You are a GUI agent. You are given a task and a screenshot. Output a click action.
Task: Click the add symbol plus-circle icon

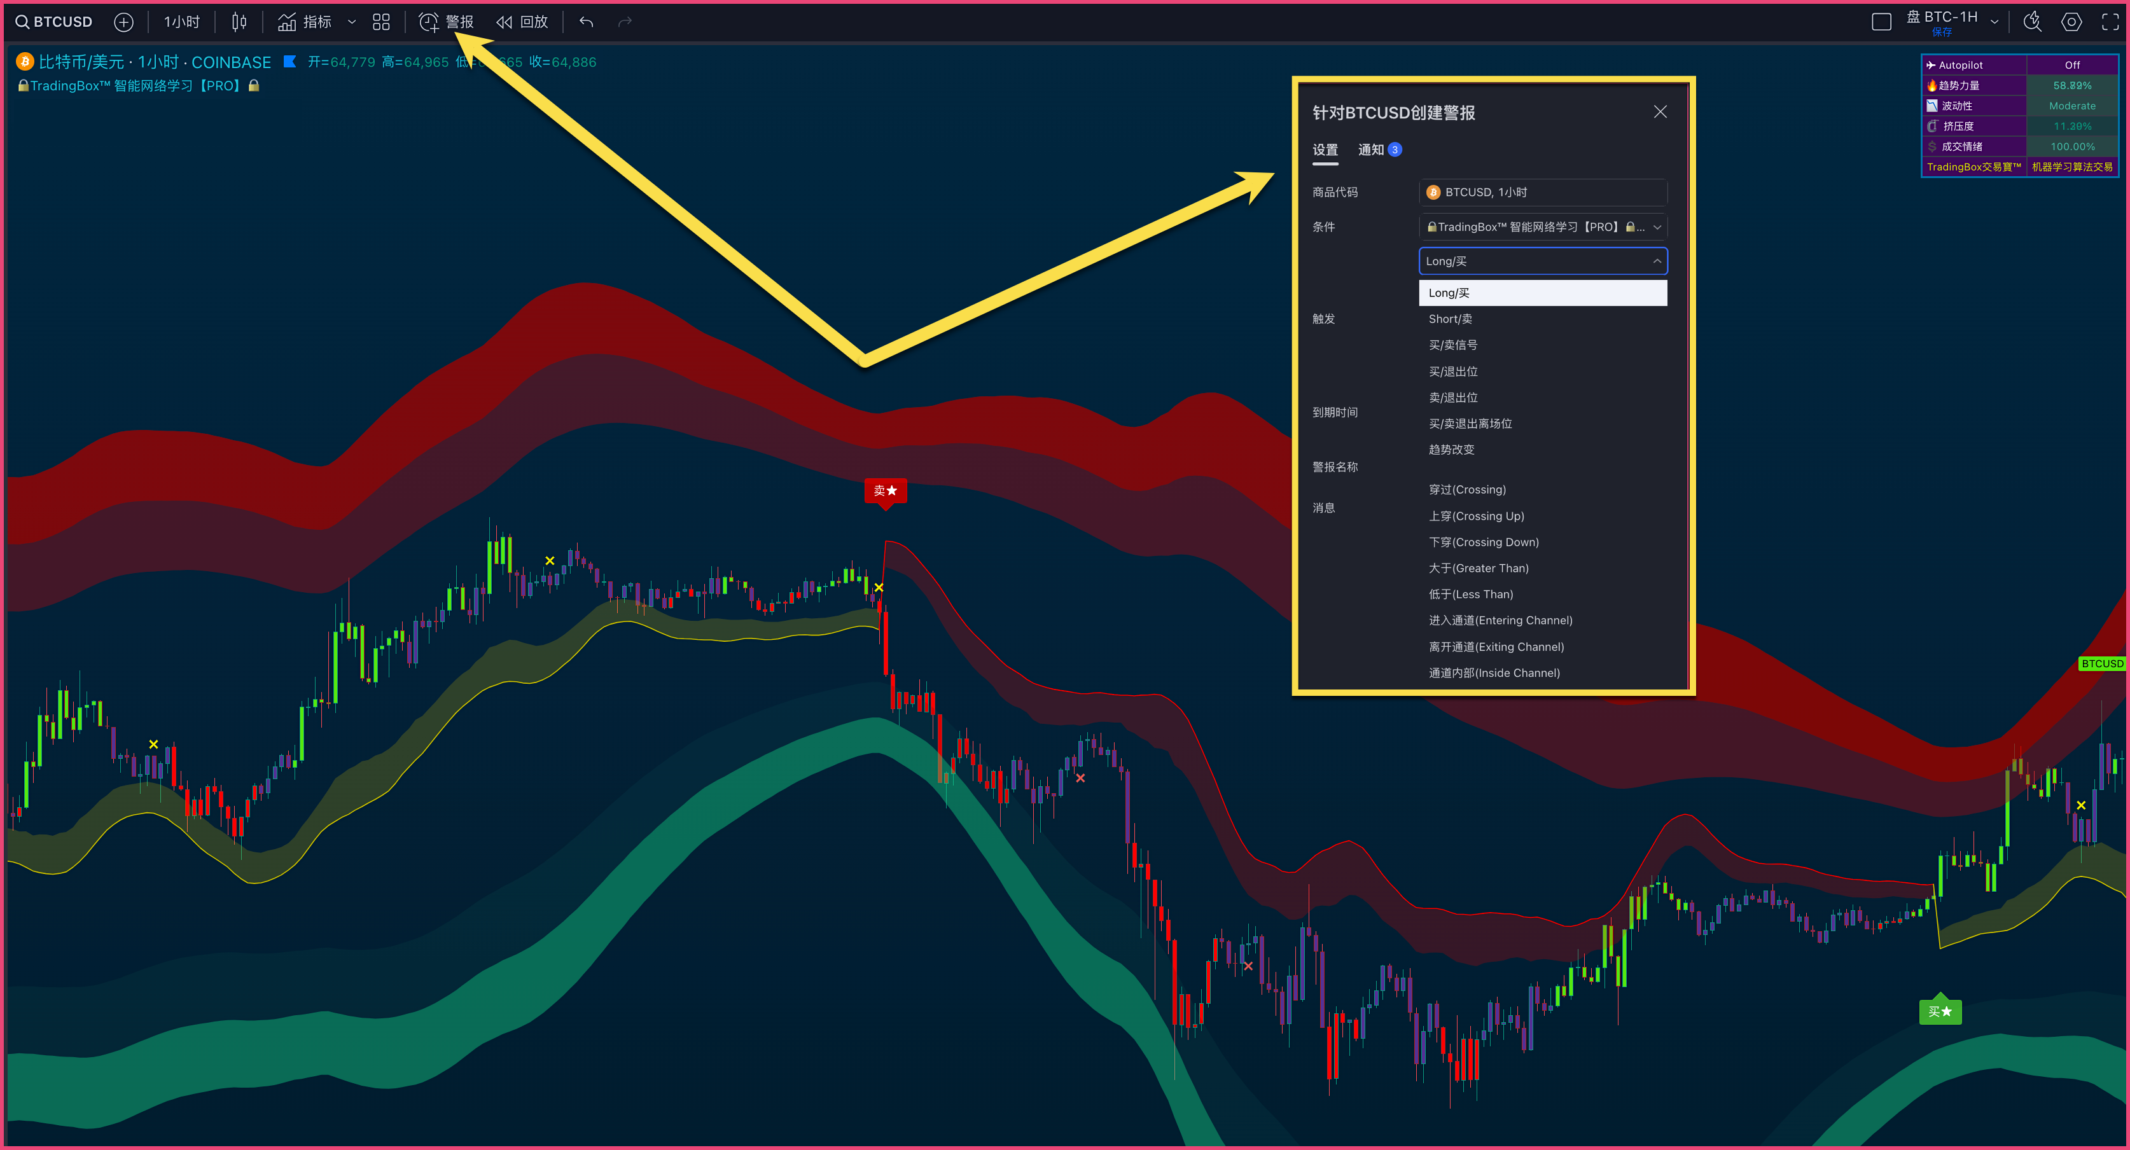click(123, 22)
